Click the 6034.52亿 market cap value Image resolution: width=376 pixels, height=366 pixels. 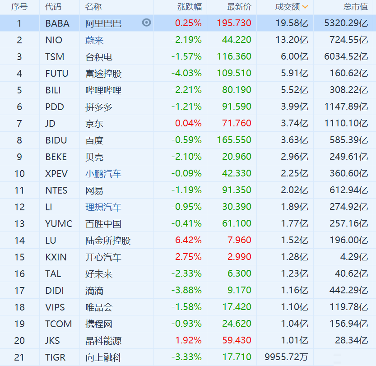pos(346,56)
